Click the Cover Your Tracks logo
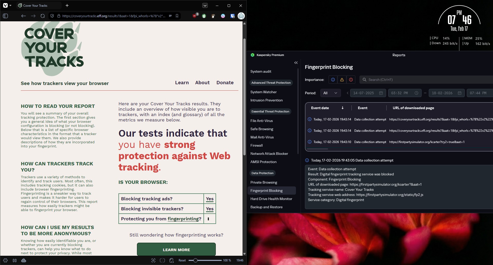 [x=53, y=48]
